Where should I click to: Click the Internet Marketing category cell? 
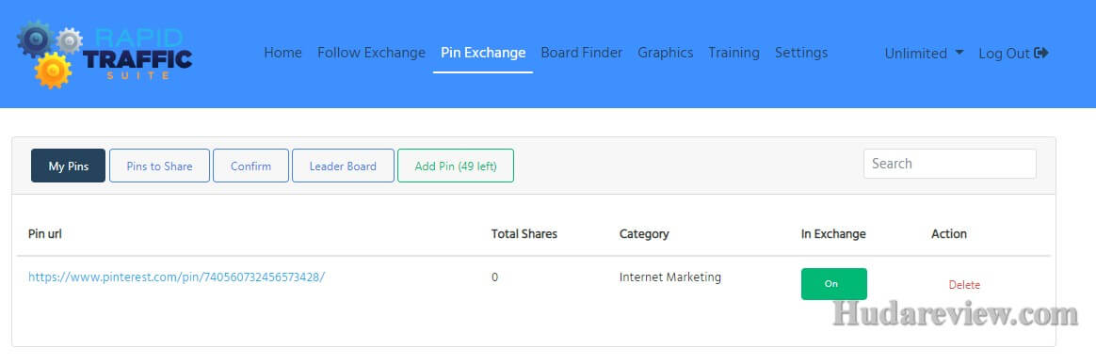point(670,277)
